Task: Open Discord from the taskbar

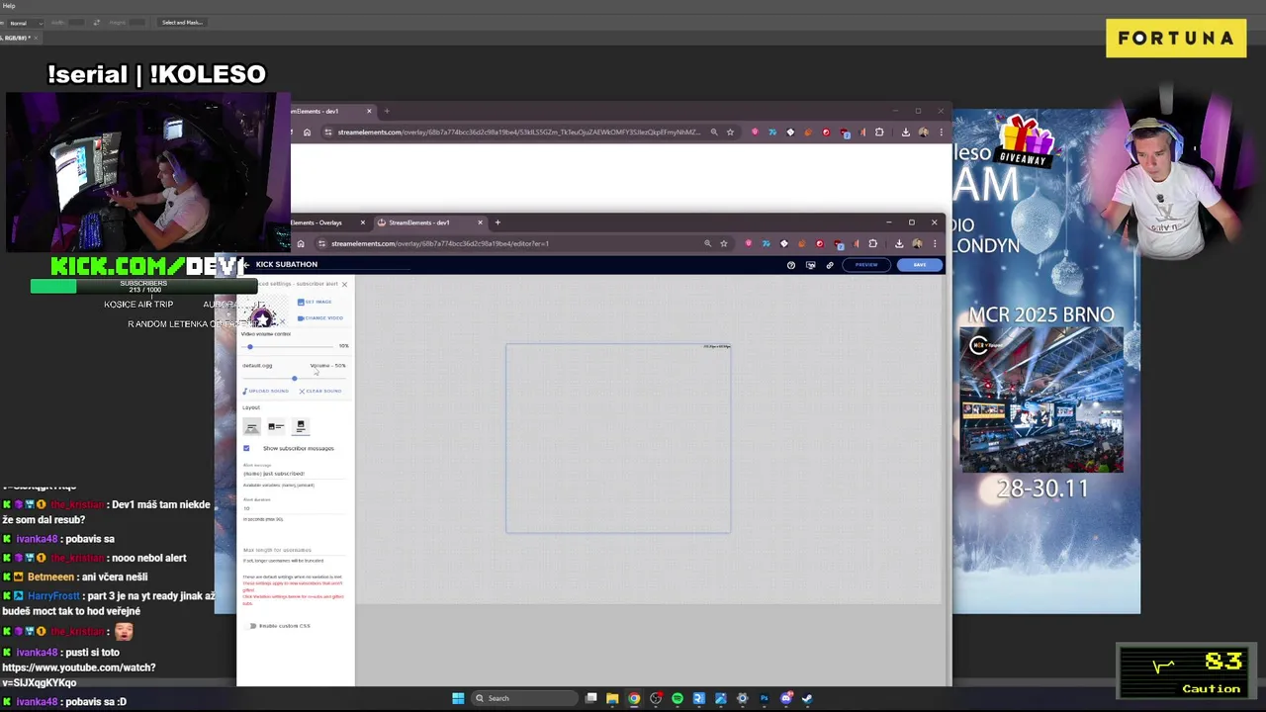Action: pyautogui.click(x=785, y=698)
